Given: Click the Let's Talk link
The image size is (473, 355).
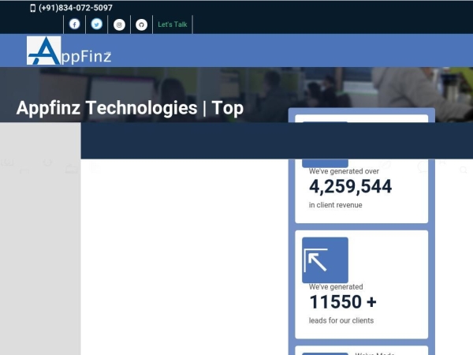Looking at the screenshot, I should (173, 24).
